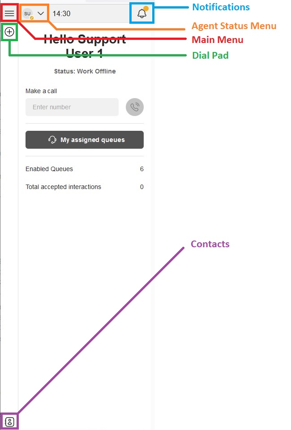
Task: Click the headset icon in the queues button
Action: [x=52, y=140]
